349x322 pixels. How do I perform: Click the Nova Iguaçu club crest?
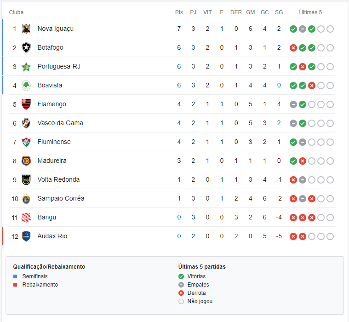[26, 29]
